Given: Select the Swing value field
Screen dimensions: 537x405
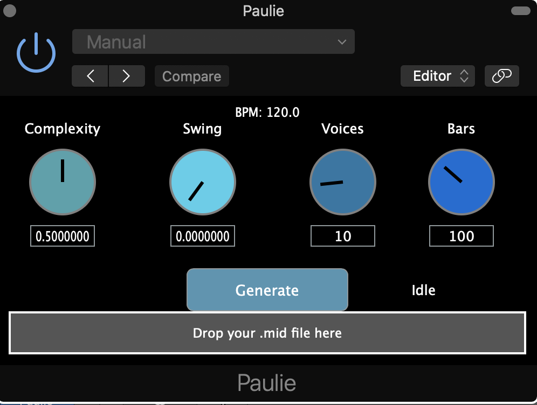Looking at the screenshot, I should [x=203, y=236].
